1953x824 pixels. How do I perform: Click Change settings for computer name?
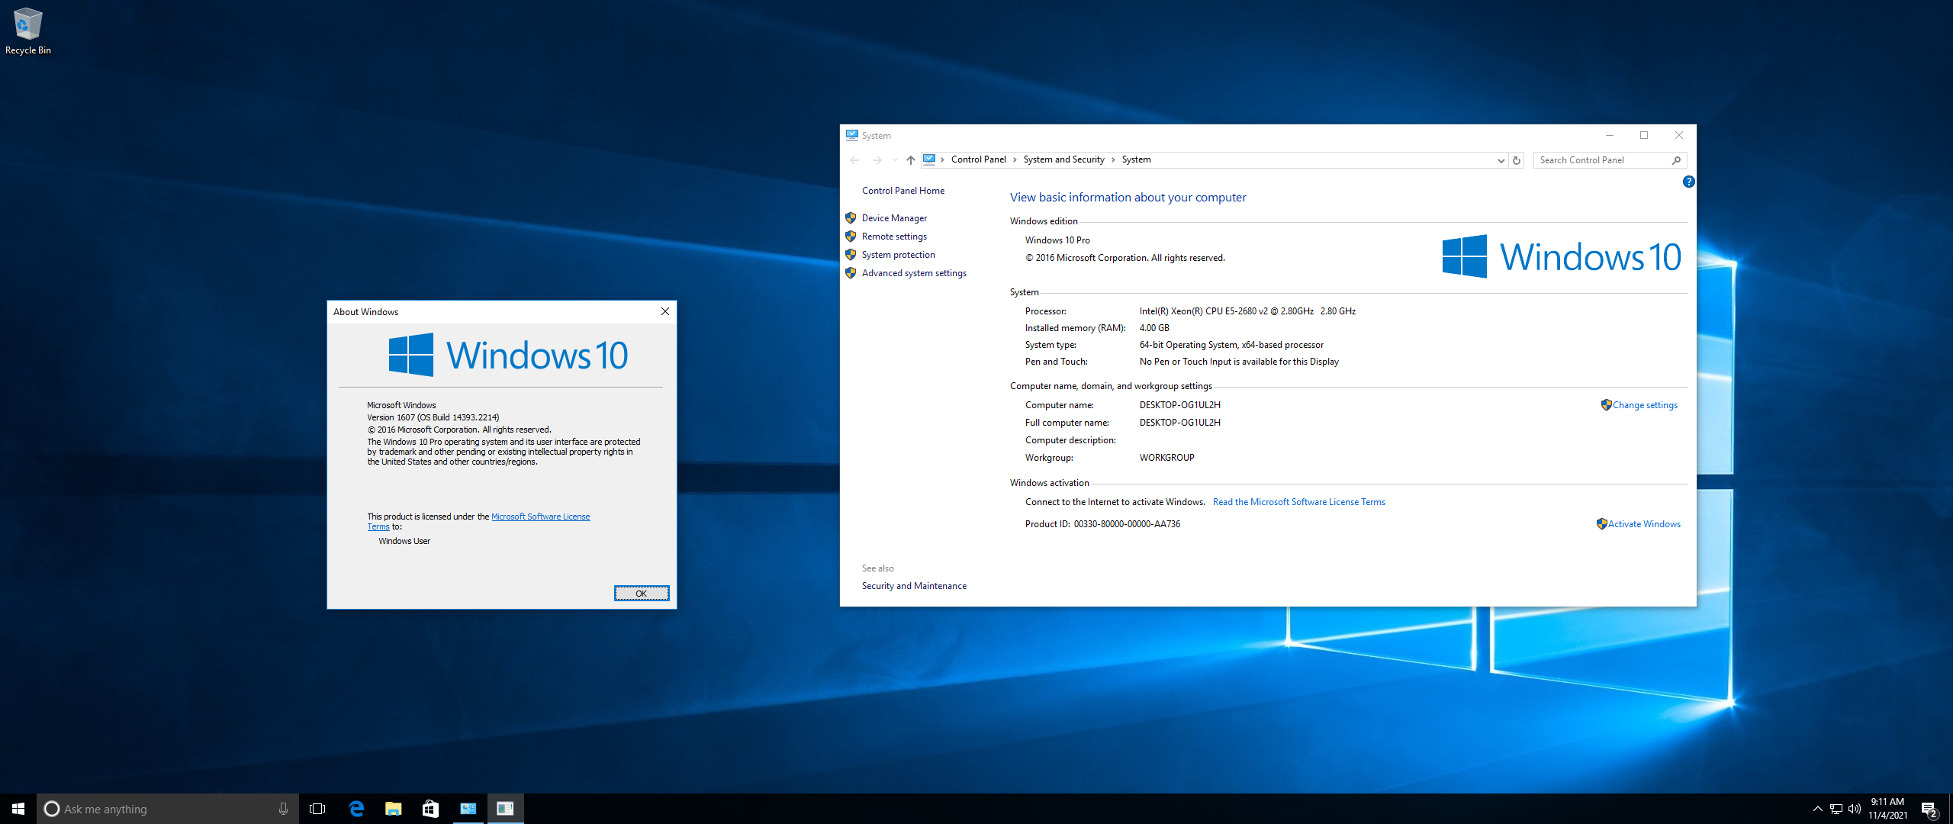[1645, 405]
